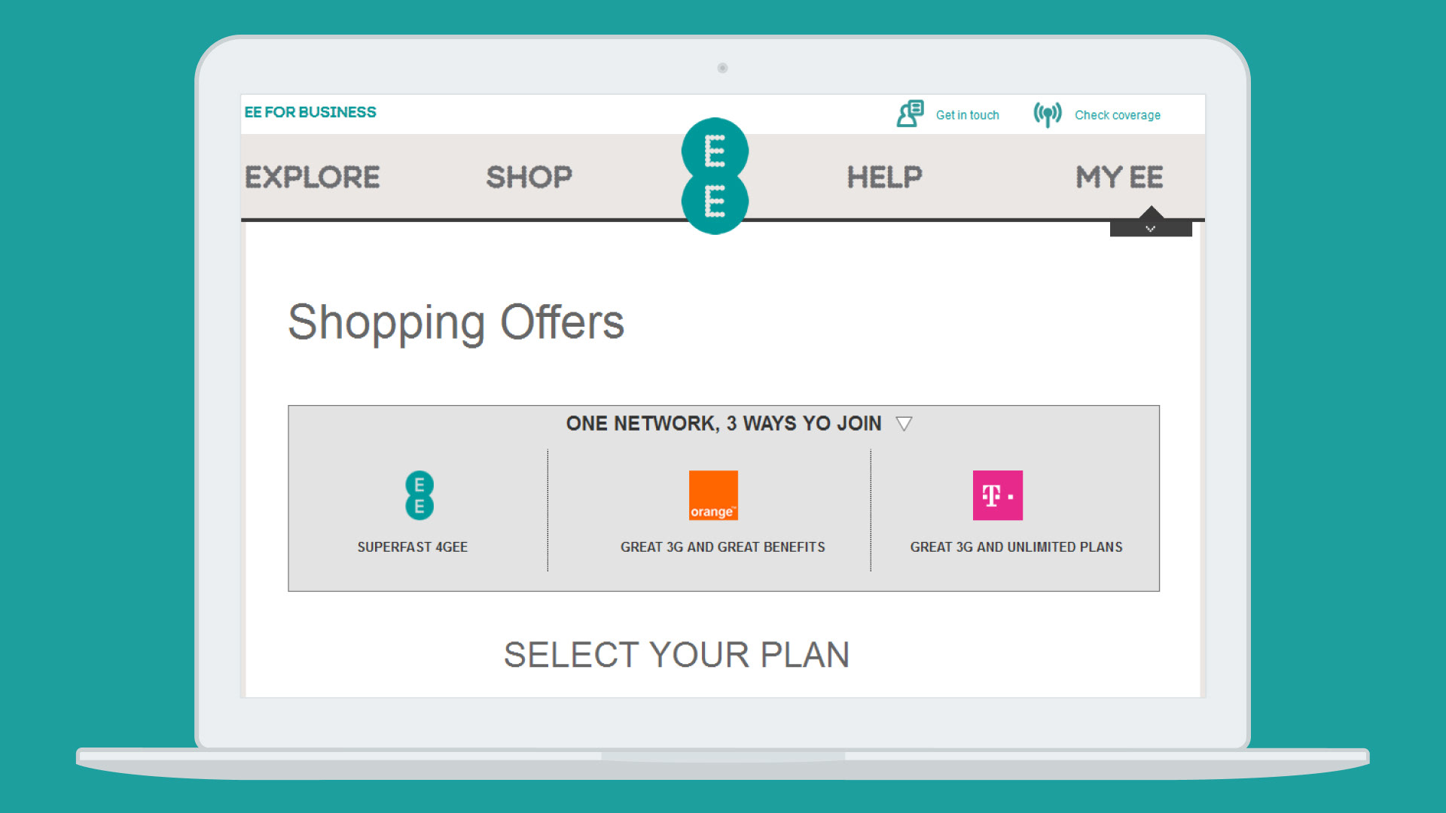Viewport: 1446px width, 813px height.
Task: Select the Orange brand logo
Action: coord(713,495)
